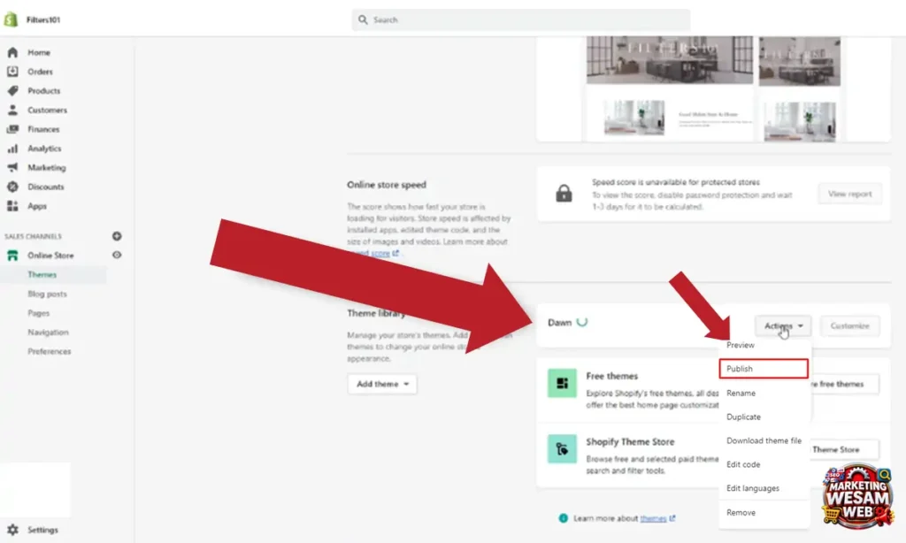The width and height of the screenshot is (906, 543).
Task: Click the Products tag icon
Action: [x=12, y=91]
